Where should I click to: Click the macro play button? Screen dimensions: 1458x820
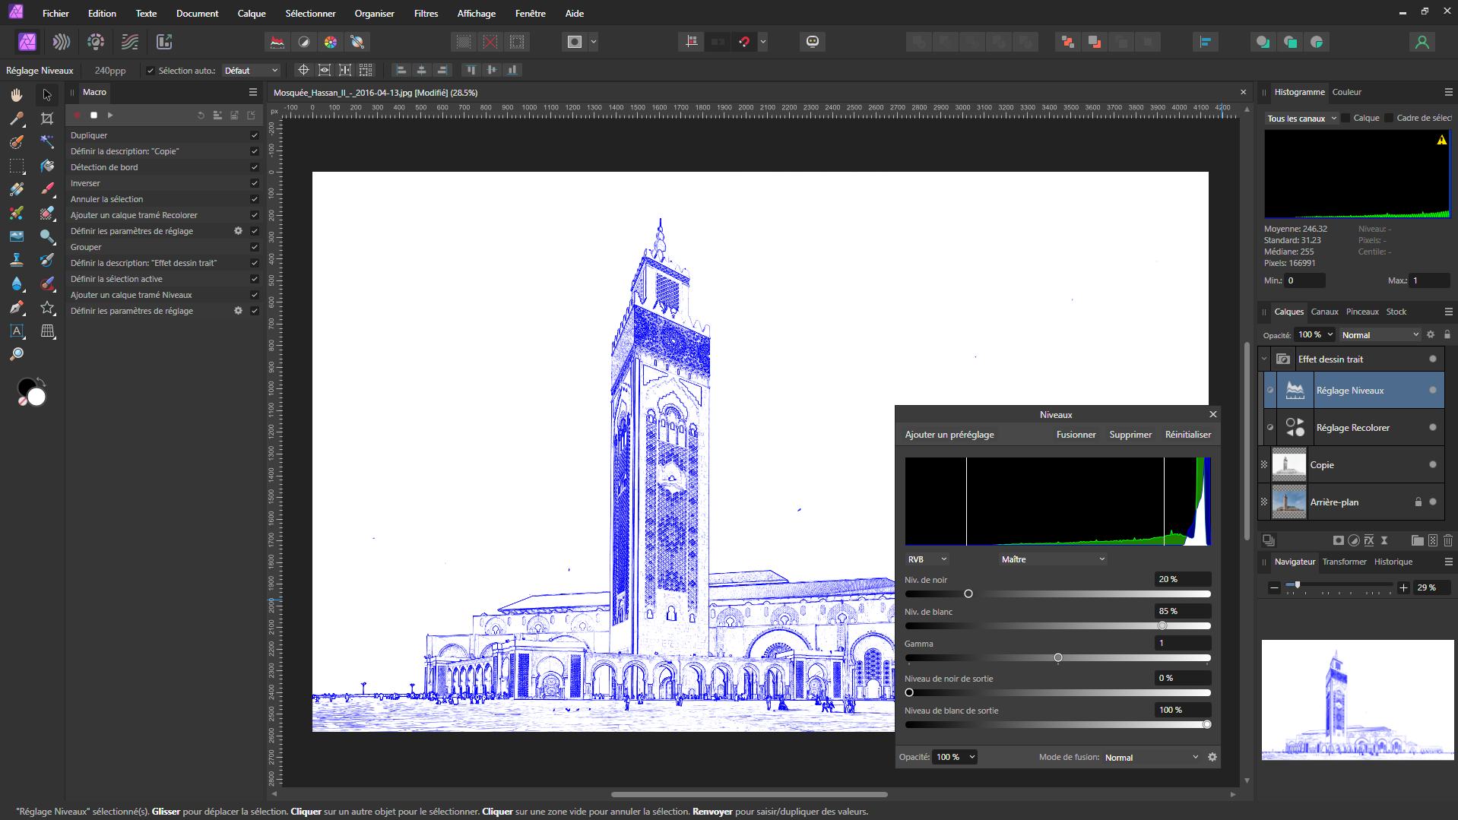point(110,116)
